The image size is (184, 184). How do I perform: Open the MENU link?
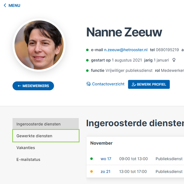(x=12, y=5)
